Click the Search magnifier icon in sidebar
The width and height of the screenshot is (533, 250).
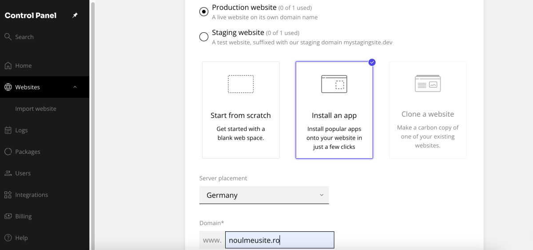(8, 37)
